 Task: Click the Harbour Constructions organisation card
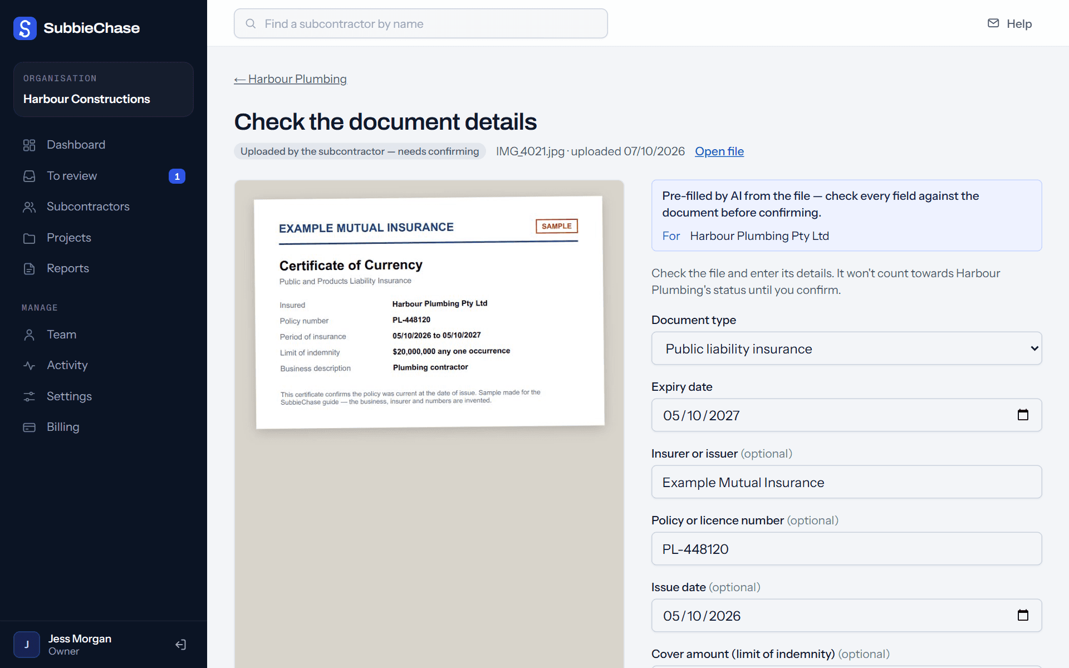(104, 89)
